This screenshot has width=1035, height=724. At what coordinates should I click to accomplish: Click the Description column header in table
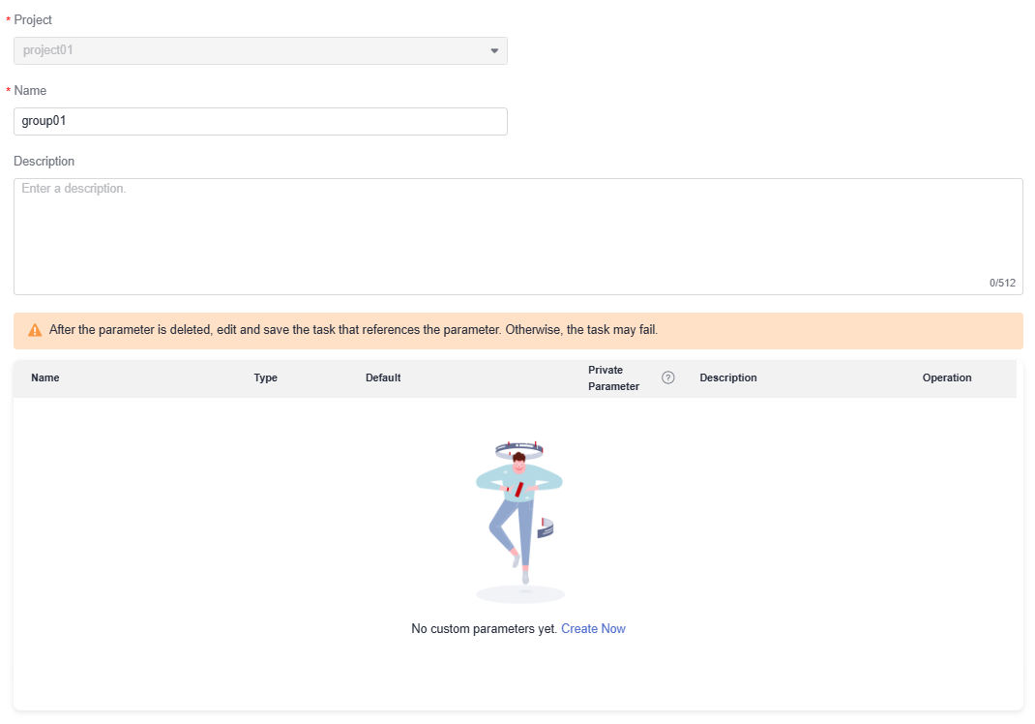tap(727, 377)
